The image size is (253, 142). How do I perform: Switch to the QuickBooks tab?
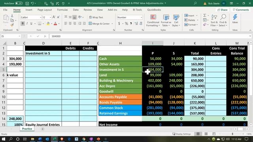[x=154, y=10]
